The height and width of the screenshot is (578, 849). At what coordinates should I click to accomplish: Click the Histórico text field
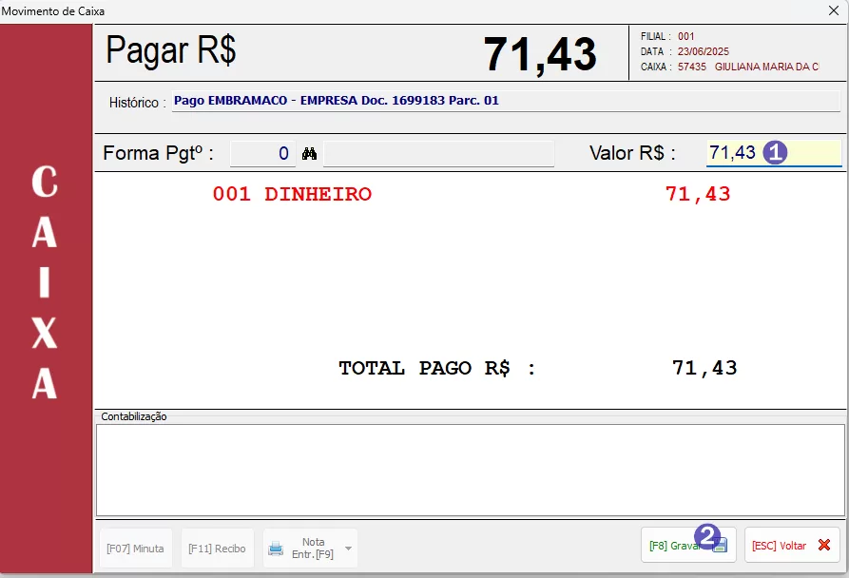point(506,101)
